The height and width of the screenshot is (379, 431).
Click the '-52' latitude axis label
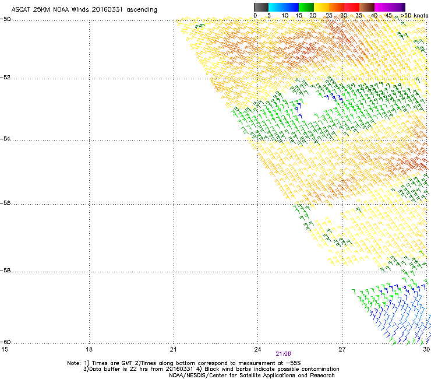[x=5, y=78]
